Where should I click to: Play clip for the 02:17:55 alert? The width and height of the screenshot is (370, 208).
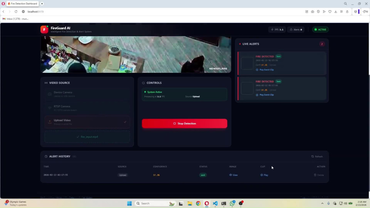(264, 175)
